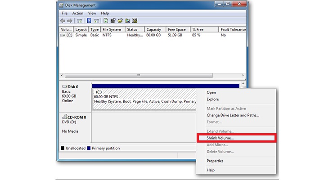Click the magnifier toolbar icon
Screen dimensions: 315x180
(x=127, y=21)
